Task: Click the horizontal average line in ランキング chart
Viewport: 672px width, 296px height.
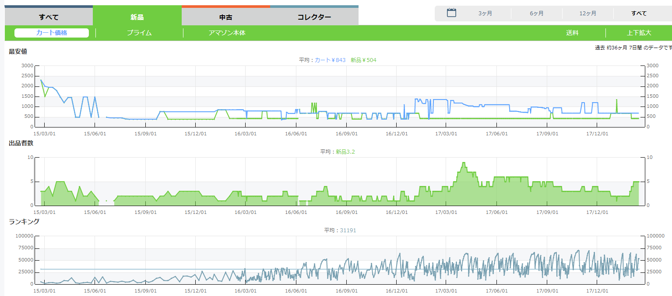Action: (x=131, y=269)
